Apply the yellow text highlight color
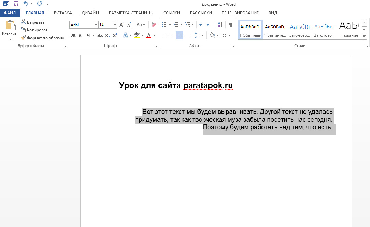Image resolution: width=370 pixels, height=227 pixels. (x=137, y=35)
